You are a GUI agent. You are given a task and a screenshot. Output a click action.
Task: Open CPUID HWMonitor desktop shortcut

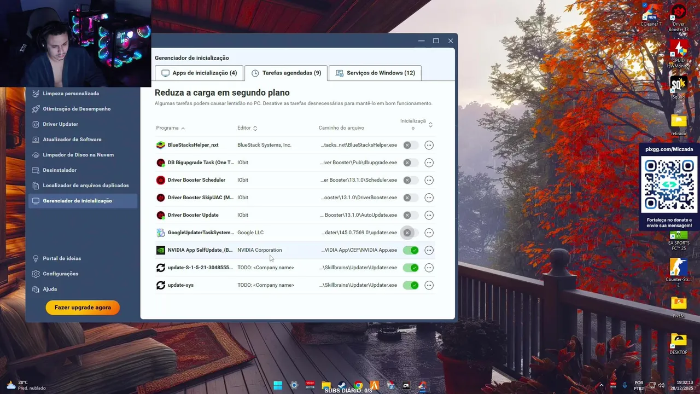(x=679, y=54)
